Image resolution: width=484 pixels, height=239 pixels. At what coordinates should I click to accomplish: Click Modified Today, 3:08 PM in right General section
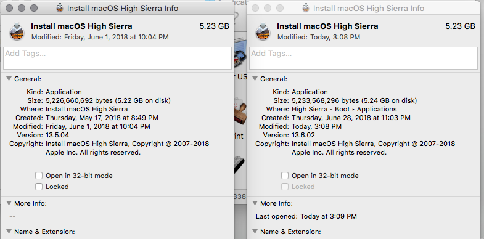pos(316,126)
